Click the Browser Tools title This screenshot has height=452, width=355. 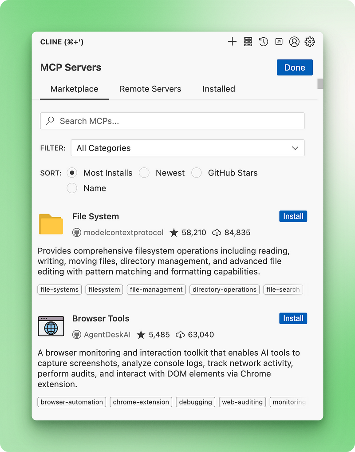coord(101,318)
